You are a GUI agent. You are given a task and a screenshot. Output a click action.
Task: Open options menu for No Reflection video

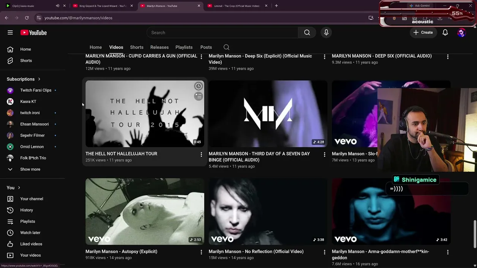point(325,252)
